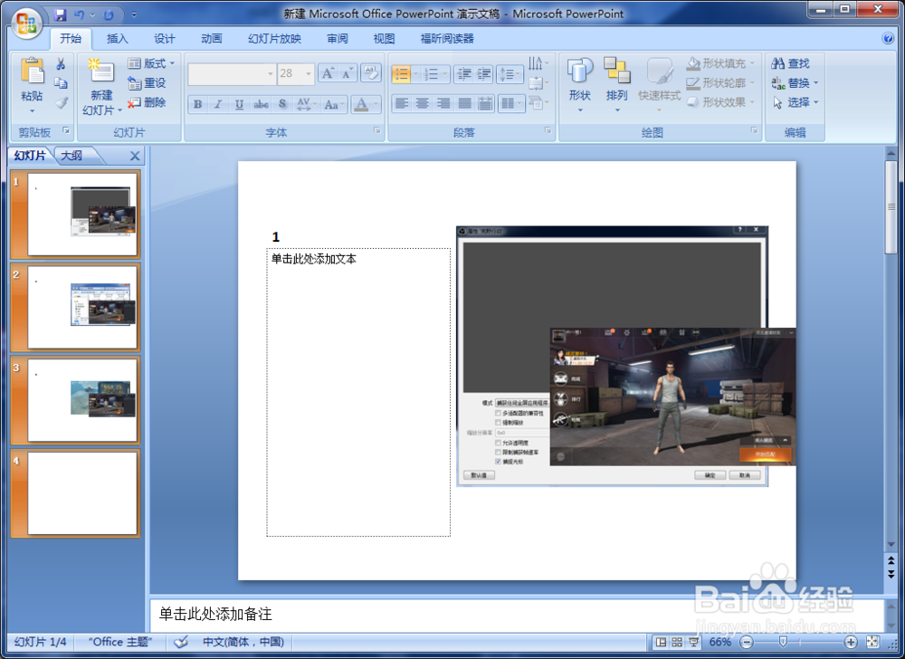
Task: Cut the selection with scissors icon
Action: point(61,63)
